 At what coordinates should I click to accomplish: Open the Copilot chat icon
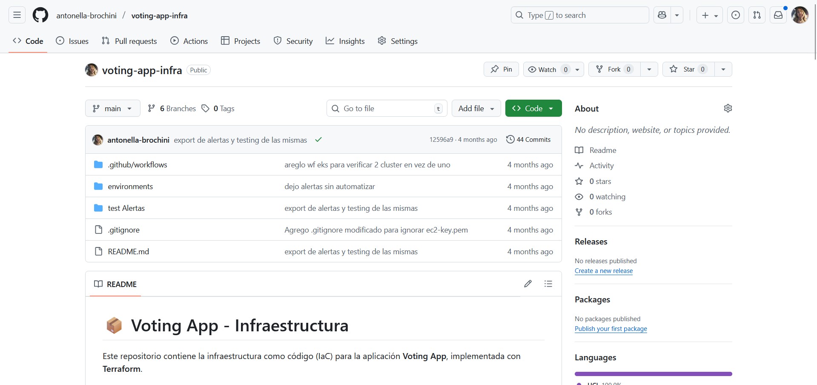662,15
